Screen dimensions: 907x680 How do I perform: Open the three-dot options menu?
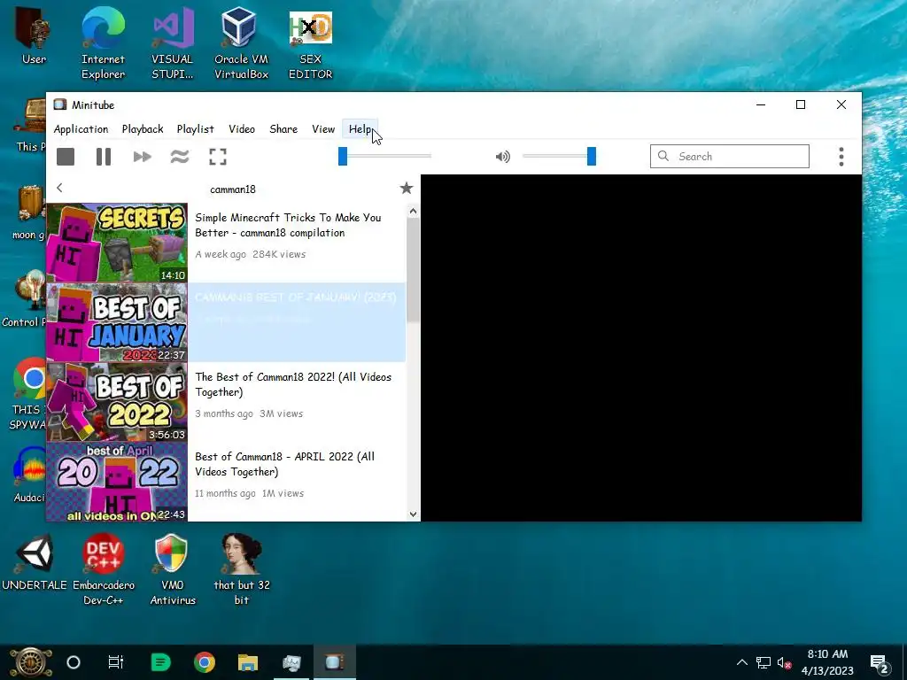(841, 157)
